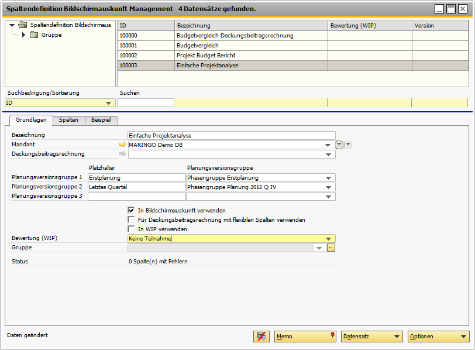Viewport: 475px width, 350px height.
Task: Open the Suchbedingung/Sortierung ID dropdown
Action: click(x=109, y=103)
